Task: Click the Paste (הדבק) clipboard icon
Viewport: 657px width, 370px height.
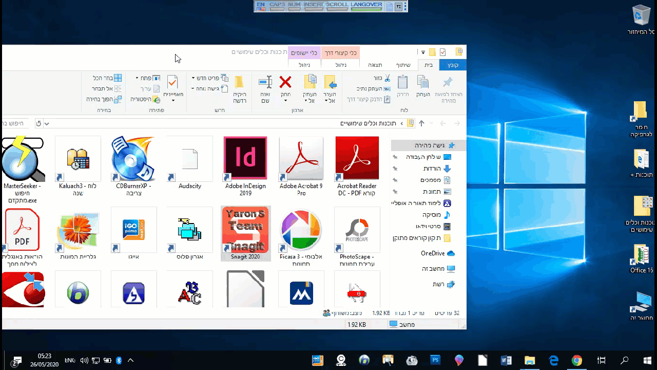Action: pyautogui.click(x=403, y=82)
